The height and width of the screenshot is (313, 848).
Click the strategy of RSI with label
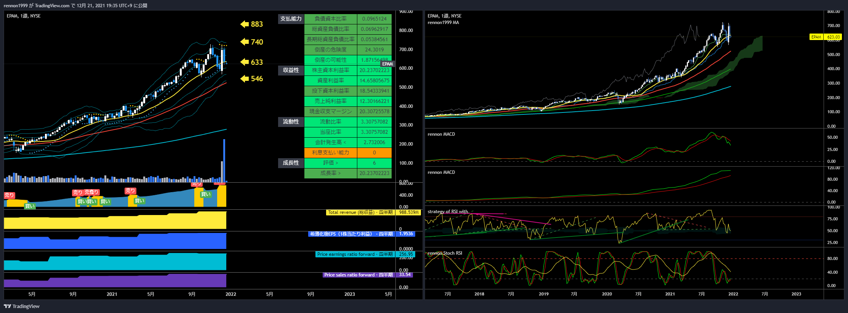pos(448,212)
